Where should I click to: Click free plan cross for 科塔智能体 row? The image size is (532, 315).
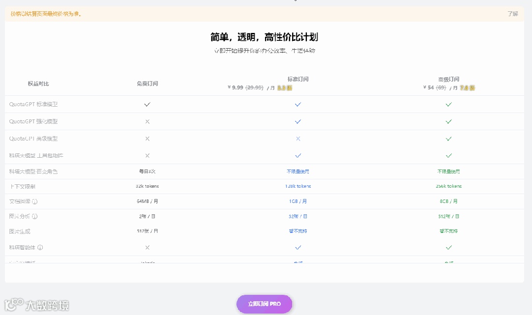tap(147, 247)
